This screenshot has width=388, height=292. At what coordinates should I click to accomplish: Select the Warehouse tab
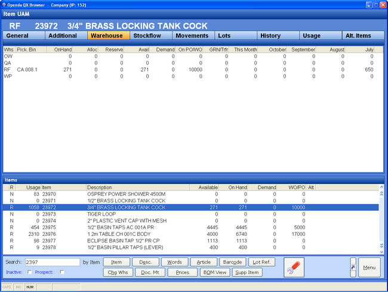[x=109, y=35]
